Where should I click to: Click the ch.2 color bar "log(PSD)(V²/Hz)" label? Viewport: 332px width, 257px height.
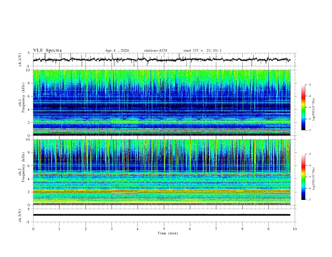314,178
